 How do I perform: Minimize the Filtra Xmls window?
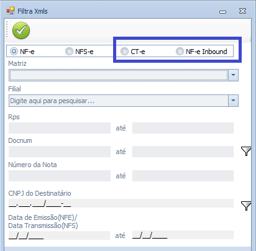coord(222,12)
